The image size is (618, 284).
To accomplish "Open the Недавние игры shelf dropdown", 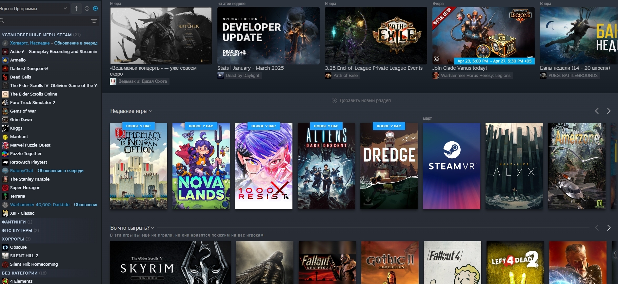I will (131, 111).
